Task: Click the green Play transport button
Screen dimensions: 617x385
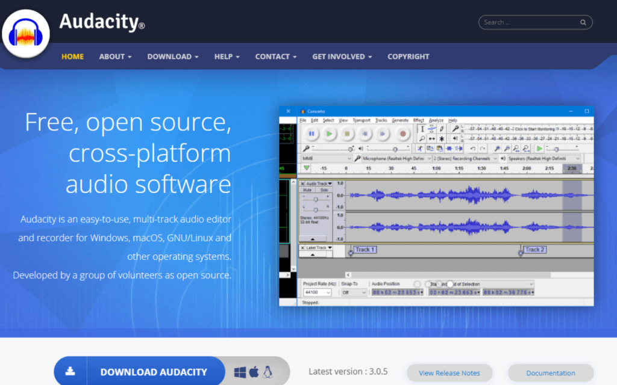Action: pos(330,134)
